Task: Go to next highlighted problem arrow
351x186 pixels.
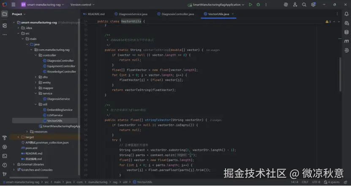Action: 339,22
